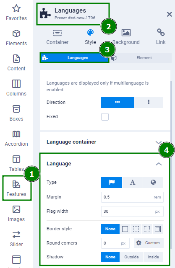The width and height of the screenshot is (175, 268).
Task: Set direction to vertical dots
Action: 149,103
